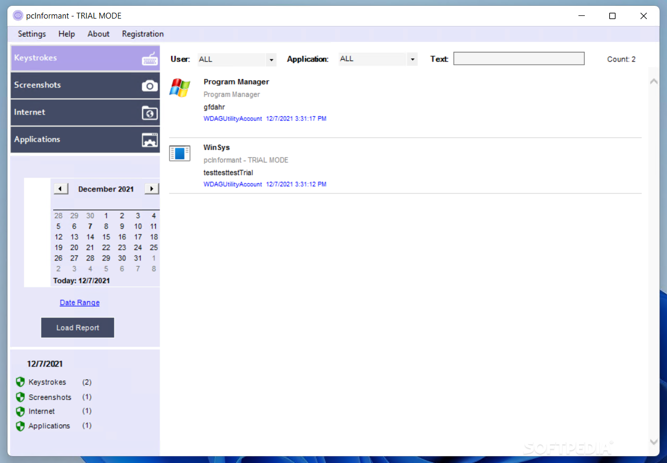Click the Windows flag icon for Program Manager

pos(180,88)
